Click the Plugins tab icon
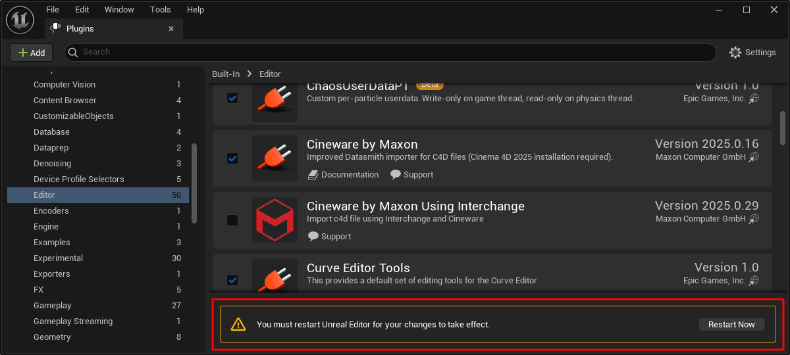790x355 pixels. point(56,28)
